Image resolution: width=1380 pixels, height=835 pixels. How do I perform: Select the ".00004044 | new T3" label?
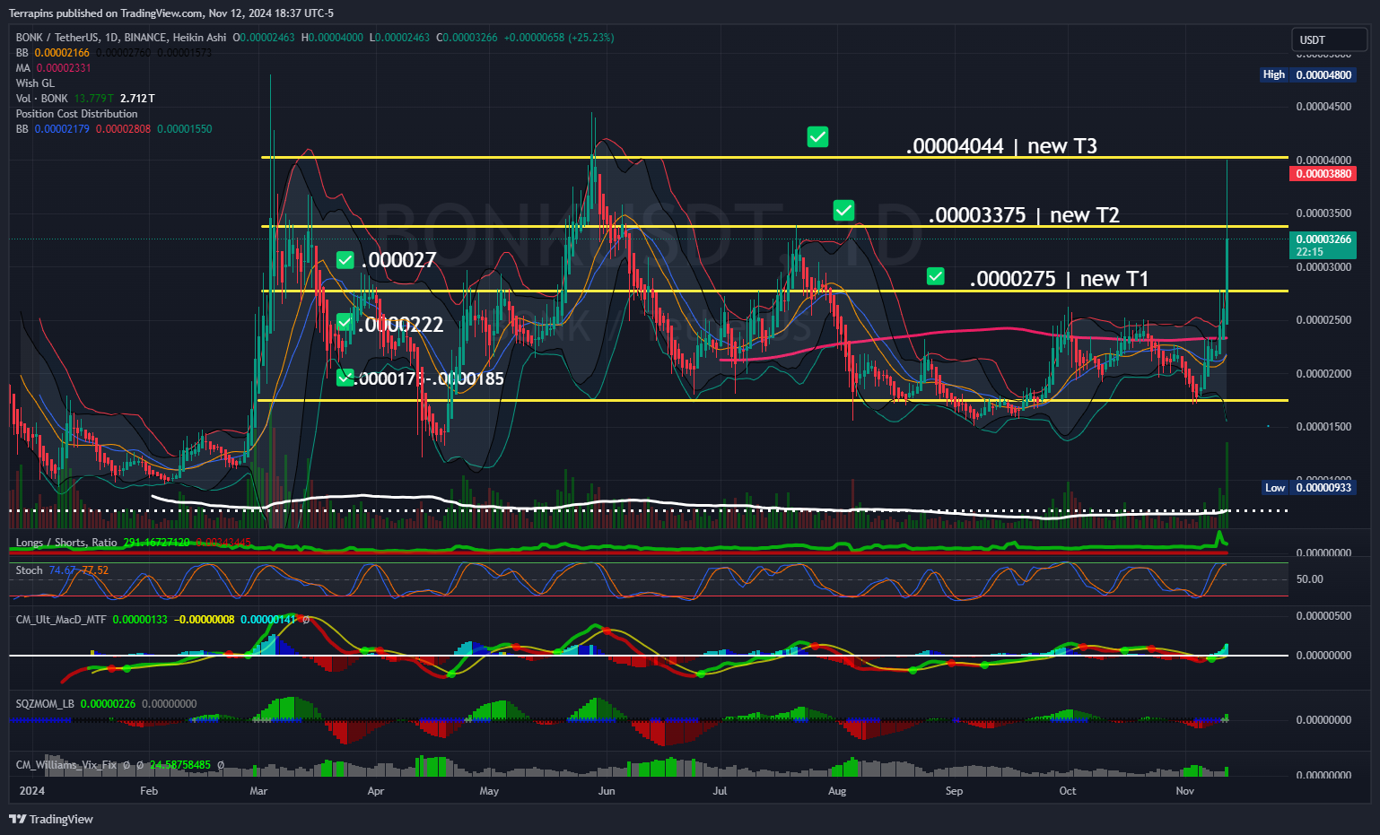tap(1001, 146)
